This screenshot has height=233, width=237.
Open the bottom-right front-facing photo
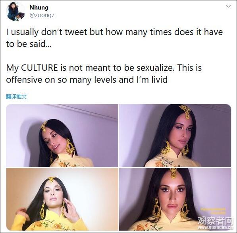[x=175, y=199]
